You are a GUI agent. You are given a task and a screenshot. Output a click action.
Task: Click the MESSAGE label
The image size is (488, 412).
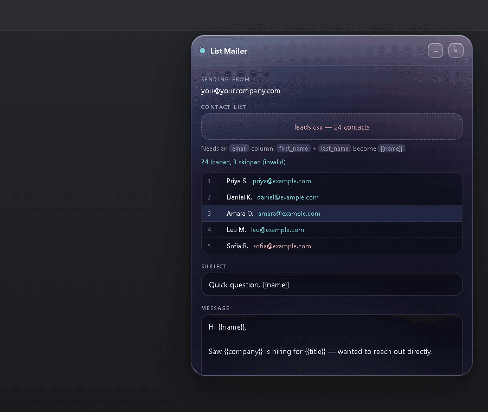[215, 308]
